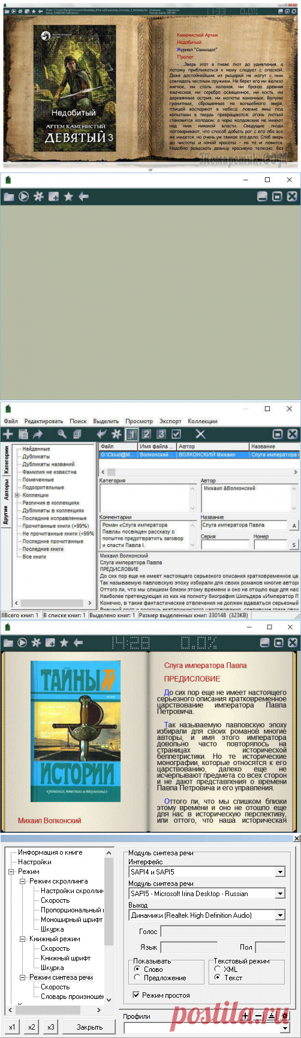This screenshot has width=301, height=1038.
Task: Open folder icon in Слуга императора Павла reader
Action: pos(8,643)
